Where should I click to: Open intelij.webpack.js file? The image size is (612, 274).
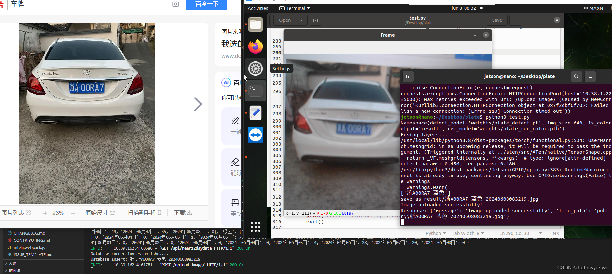pyautogui.click(x=29, y=247)
